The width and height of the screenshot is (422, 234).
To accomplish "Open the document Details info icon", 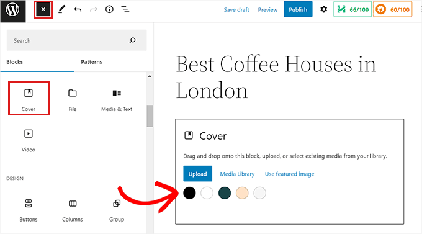I will pos(109,9).
